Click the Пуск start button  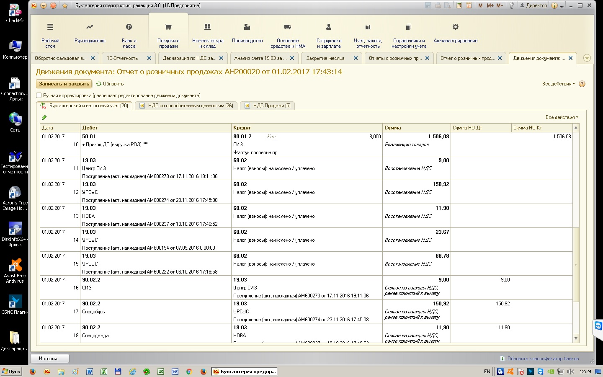pos(11,372)
